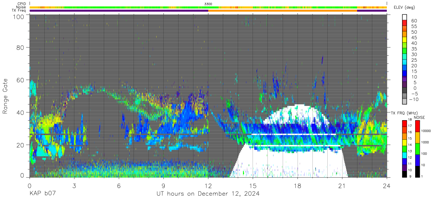Click the '40' range gate tick label
This screenshot has width=435, height=201.
click(21, 112)
